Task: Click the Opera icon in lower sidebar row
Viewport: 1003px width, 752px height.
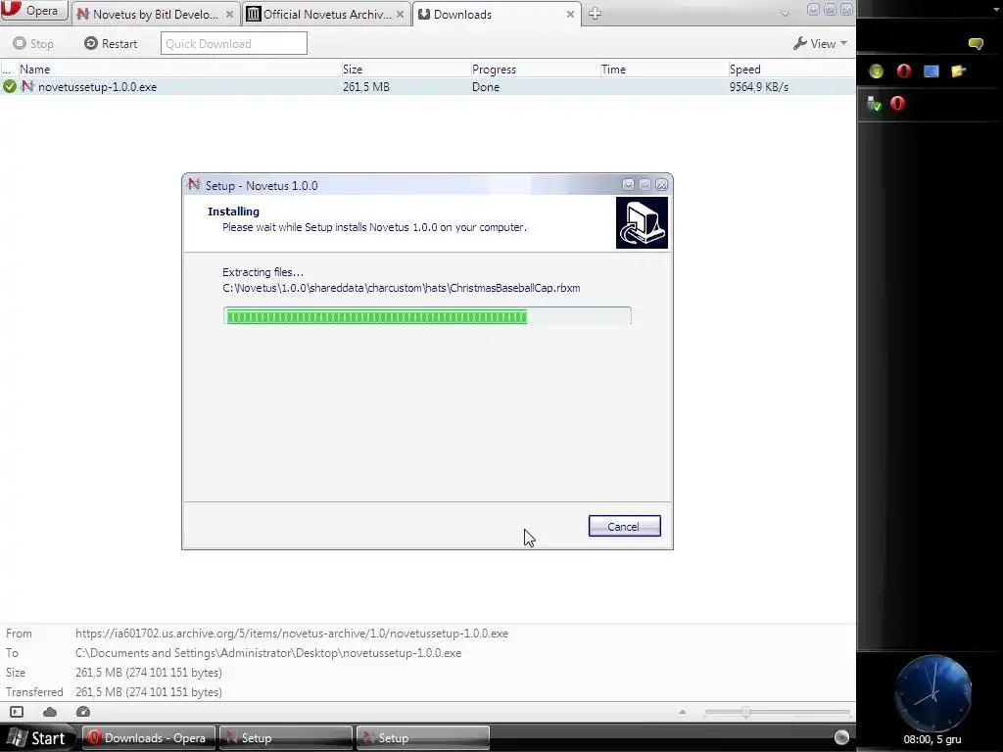Action: click(897, 103)
